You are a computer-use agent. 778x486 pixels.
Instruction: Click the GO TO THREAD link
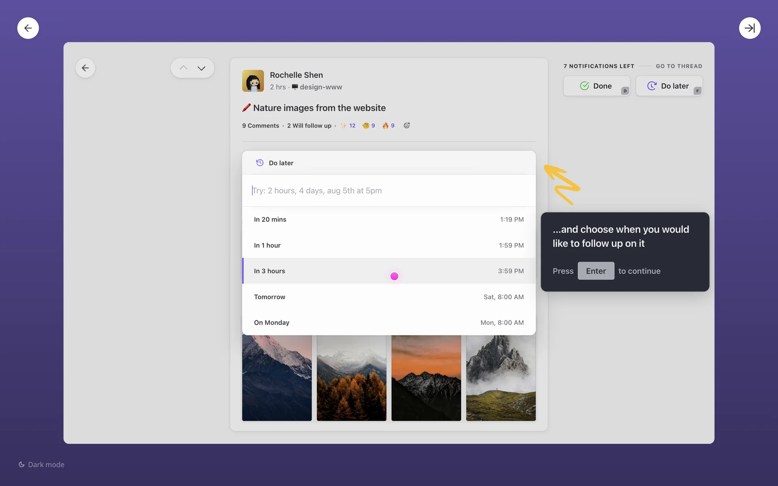pyautogui.click(x=679, y=66)
